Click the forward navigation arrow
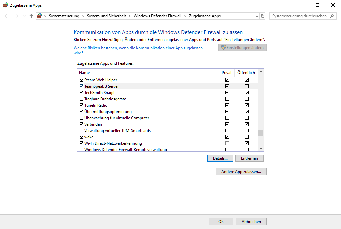 (17, 16)
